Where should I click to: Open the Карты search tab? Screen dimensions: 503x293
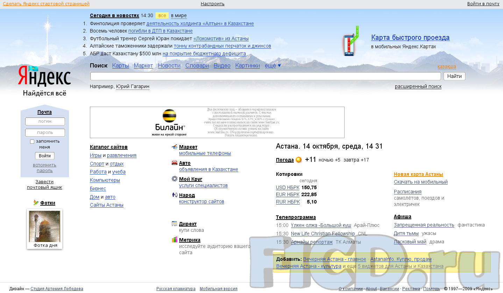(x=121, y=66)
